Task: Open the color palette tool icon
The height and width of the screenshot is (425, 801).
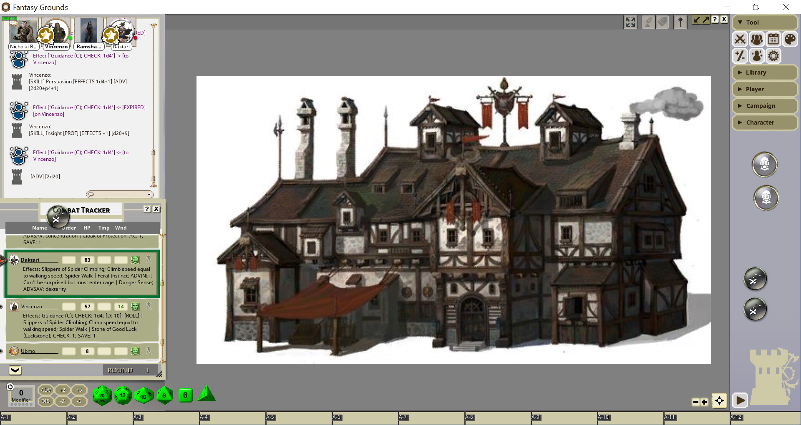Action: pyautogui.click(x=790, y=40)
